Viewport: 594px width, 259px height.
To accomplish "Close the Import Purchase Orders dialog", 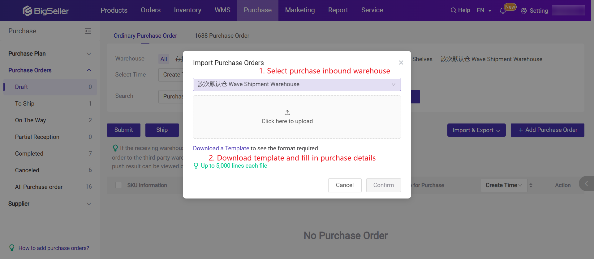I will [x=401, y=63].
